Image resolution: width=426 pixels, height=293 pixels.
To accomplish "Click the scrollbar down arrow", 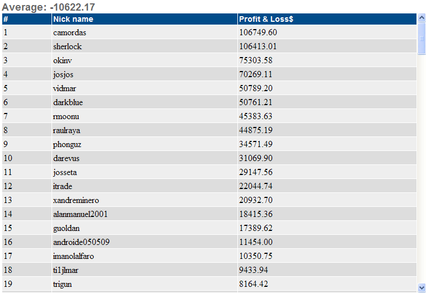I will (422, 287).
